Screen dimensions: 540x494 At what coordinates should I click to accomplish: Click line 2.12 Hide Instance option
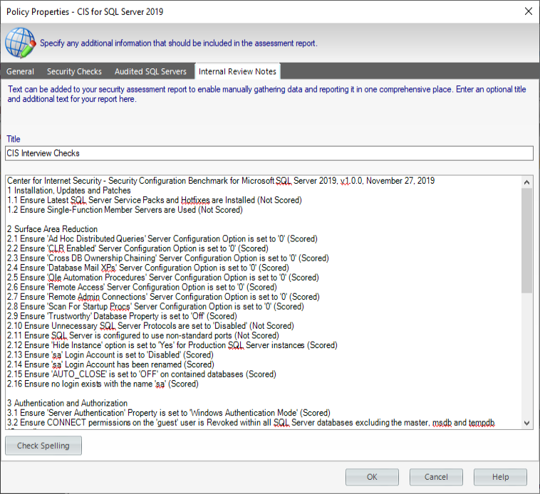click(172, 345)
